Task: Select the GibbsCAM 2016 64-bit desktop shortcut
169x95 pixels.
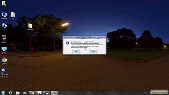Action: point(4,73)
